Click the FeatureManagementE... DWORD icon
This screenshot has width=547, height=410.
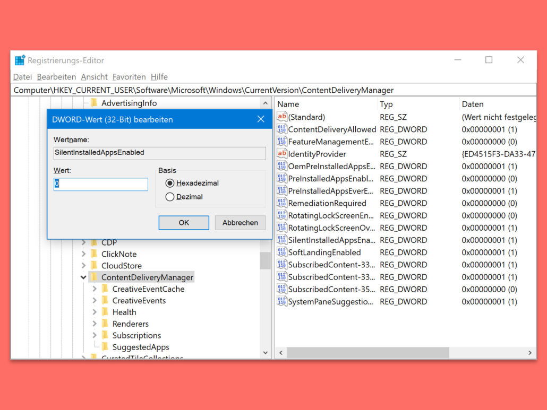point(282,141)
